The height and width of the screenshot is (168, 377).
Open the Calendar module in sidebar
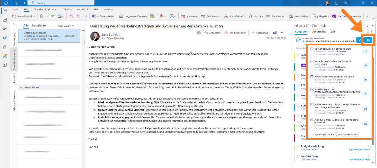[5, 20]
